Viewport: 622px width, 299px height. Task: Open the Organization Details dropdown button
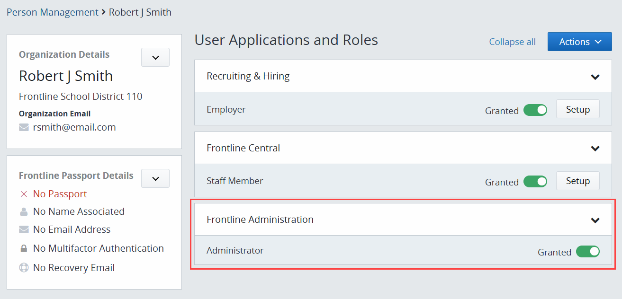coord(155,57)
